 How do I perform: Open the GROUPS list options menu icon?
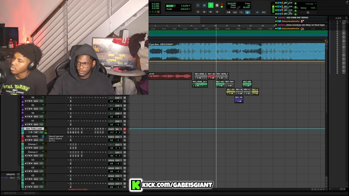[19, 174]
